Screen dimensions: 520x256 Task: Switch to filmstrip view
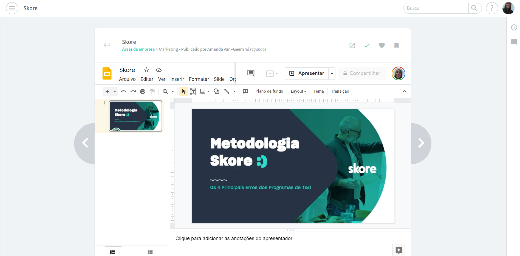click(x=113, y=252)
